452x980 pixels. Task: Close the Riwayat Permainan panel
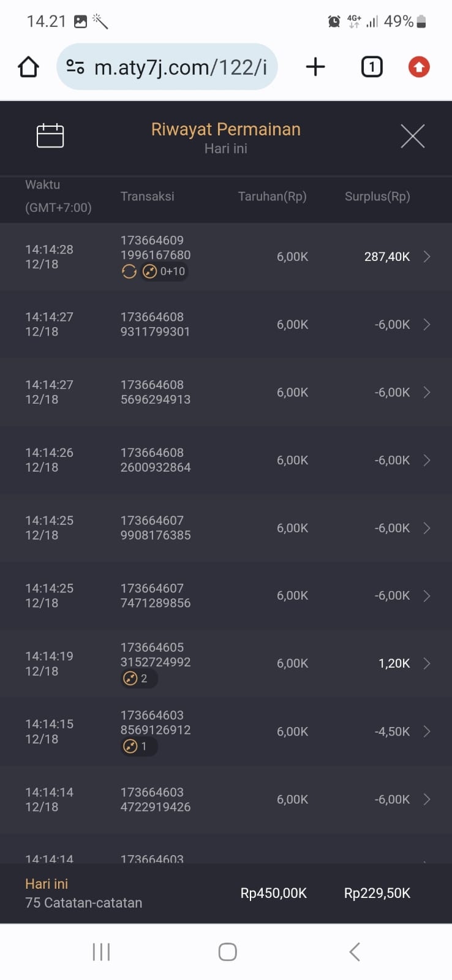tap(412, 136)
